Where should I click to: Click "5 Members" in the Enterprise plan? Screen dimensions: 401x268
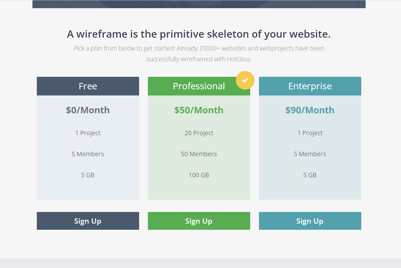[x=310, y=154]
